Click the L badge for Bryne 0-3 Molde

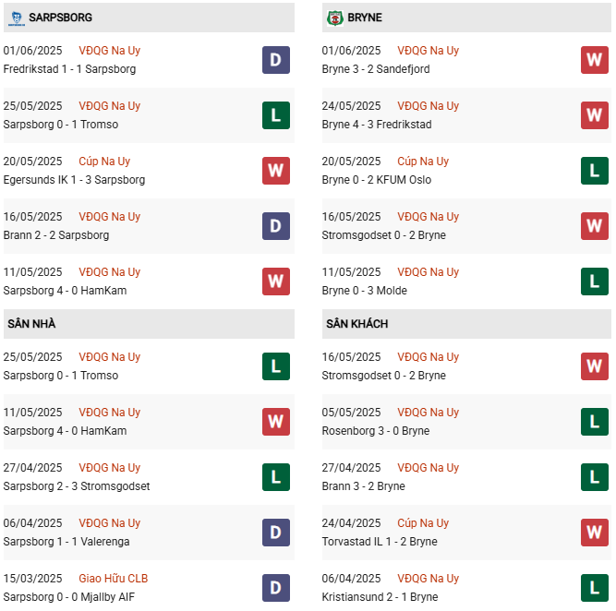(595, 282)
